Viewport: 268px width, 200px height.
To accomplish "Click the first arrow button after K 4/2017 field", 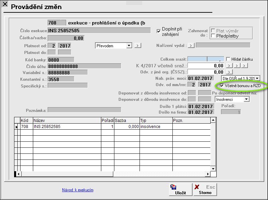I will tap(229, 66).
